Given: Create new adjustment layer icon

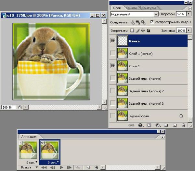Looking at the screenshot, I should tap(158, 125).
